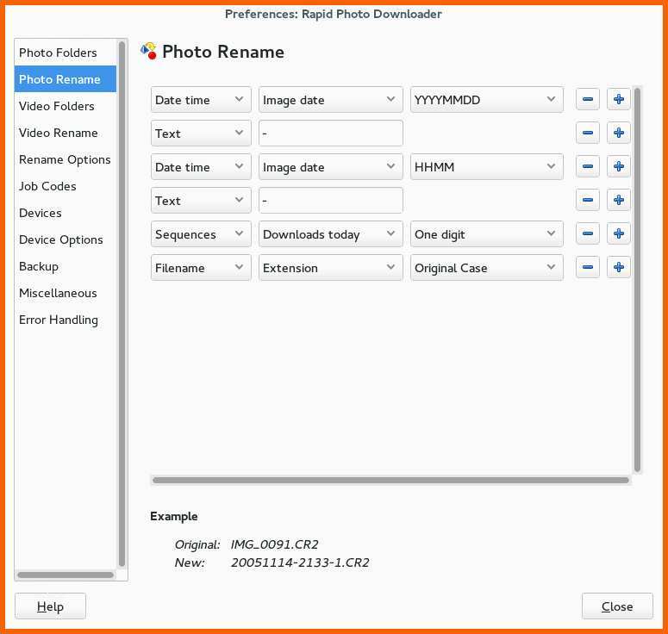
Task: Click plus icon on the Filename row
Action: tap(618, 268)
